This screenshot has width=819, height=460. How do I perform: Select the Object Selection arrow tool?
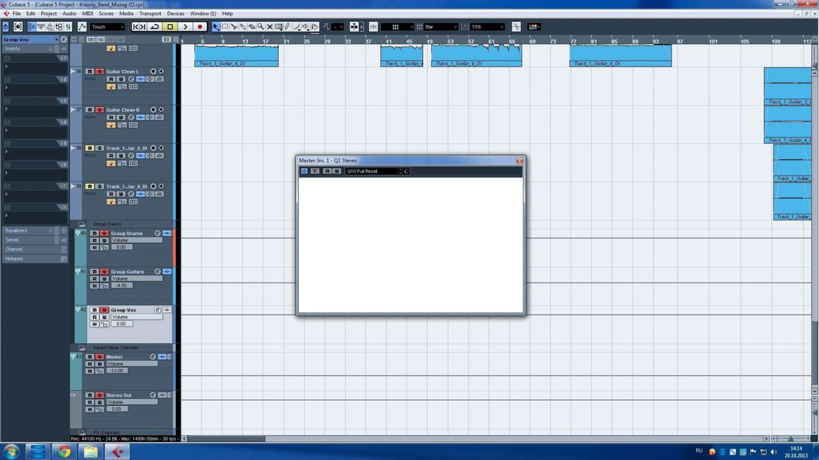pos(216,27)
